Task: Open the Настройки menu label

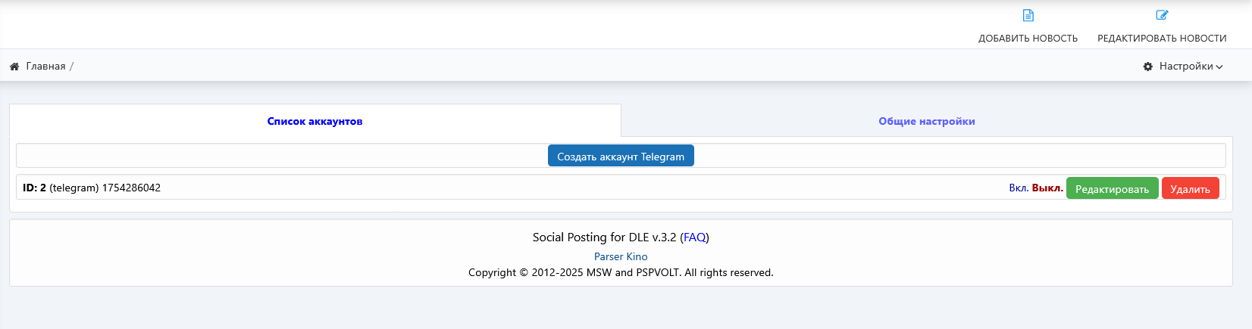Action: coord(1186,67)
